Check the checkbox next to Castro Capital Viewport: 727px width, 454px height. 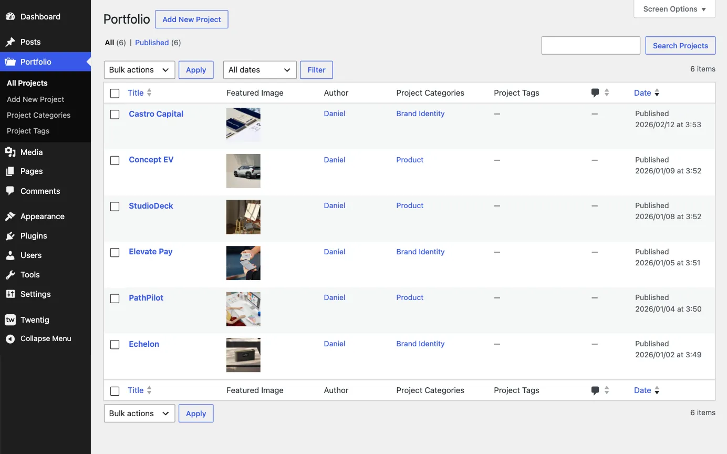115,114
